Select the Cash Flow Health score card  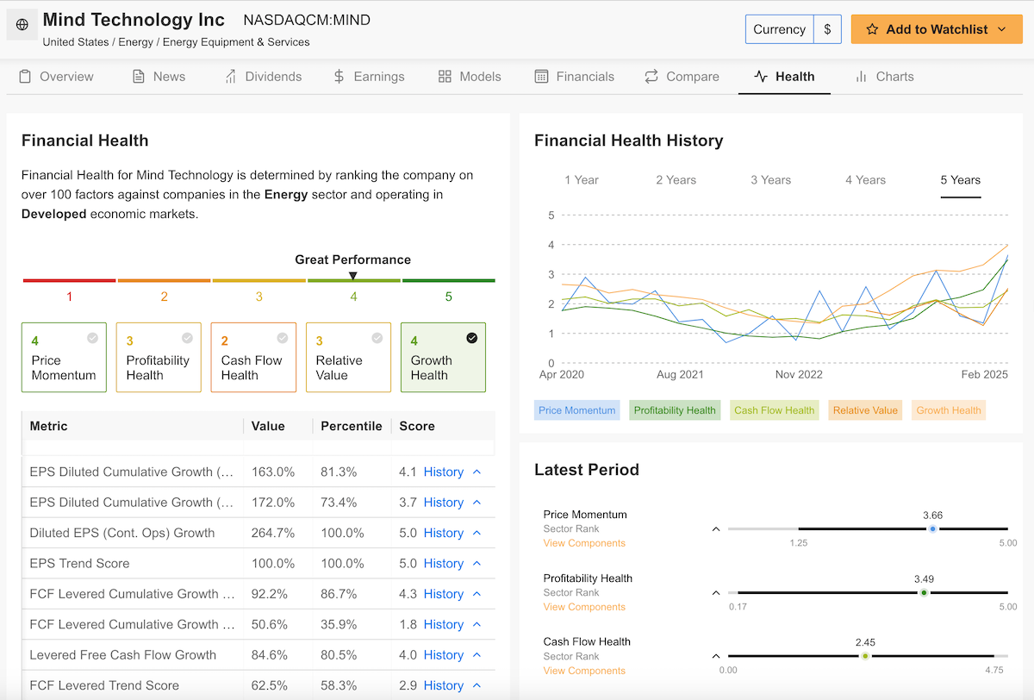[253, 358]
